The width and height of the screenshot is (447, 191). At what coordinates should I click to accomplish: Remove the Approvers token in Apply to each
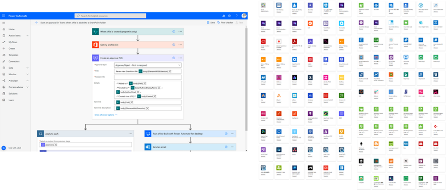pyautogui.click(x=56, y=145)
